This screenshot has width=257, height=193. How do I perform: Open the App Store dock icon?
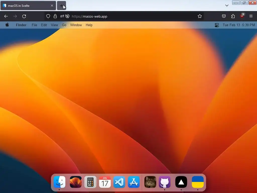point(134,182)
